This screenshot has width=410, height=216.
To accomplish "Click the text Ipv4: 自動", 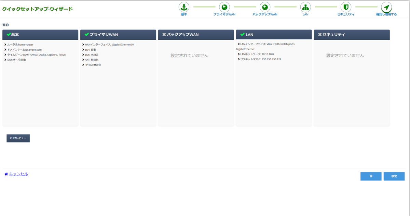I will [x=90, y=50].
